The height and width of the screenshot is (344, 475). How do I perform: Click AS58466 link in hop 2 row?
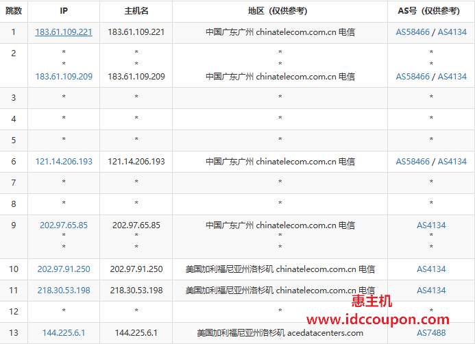(x=413, y=77)
